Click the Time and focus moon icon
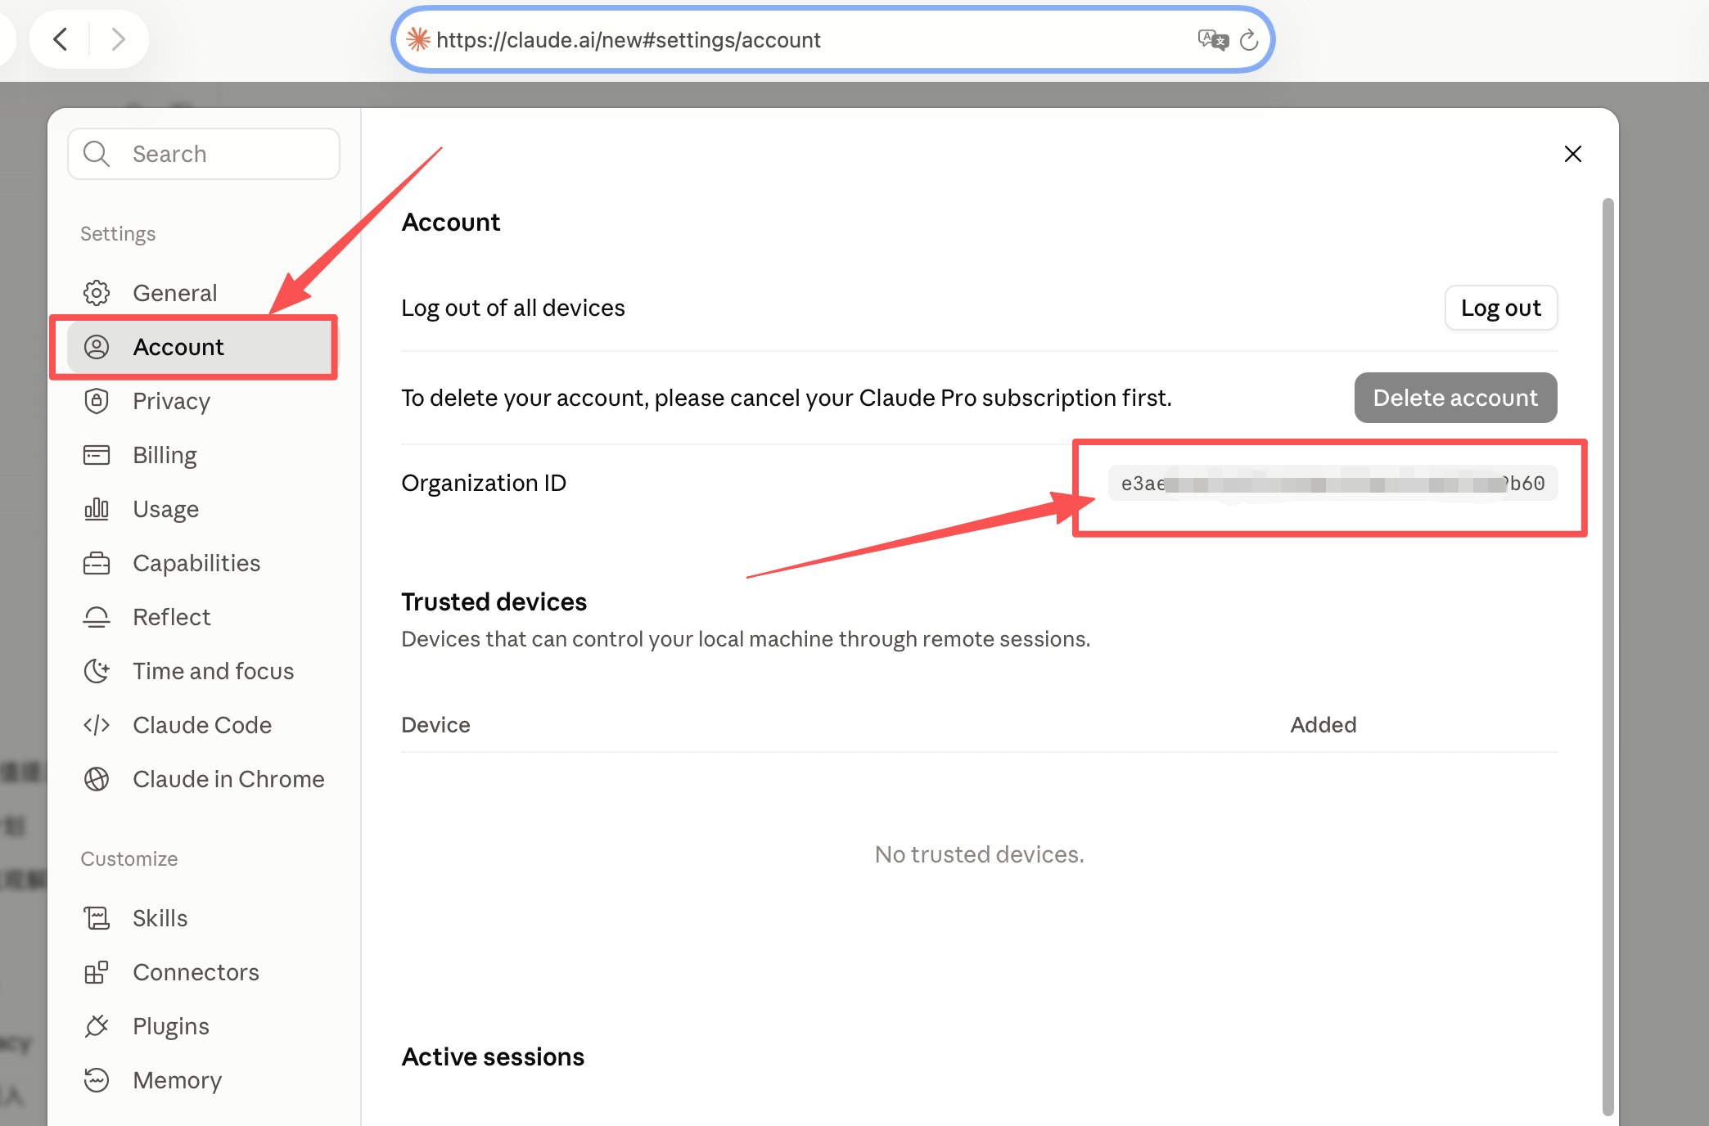1709x1126 pixels. click(97, 671)
